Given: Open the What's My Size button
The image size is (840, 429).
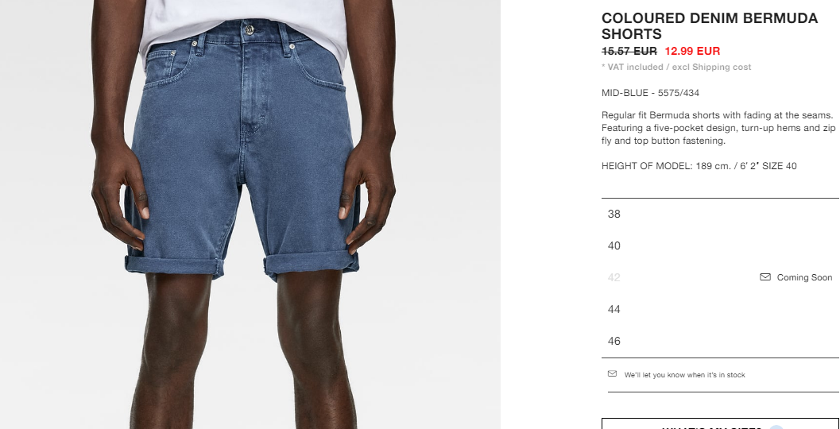Looking at the screenshot, I should point(720,423).
